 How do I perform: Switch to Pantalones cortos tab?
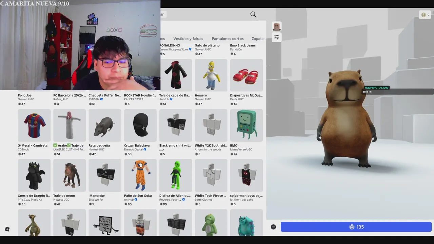pyautogui.click(x=228, y=39)
